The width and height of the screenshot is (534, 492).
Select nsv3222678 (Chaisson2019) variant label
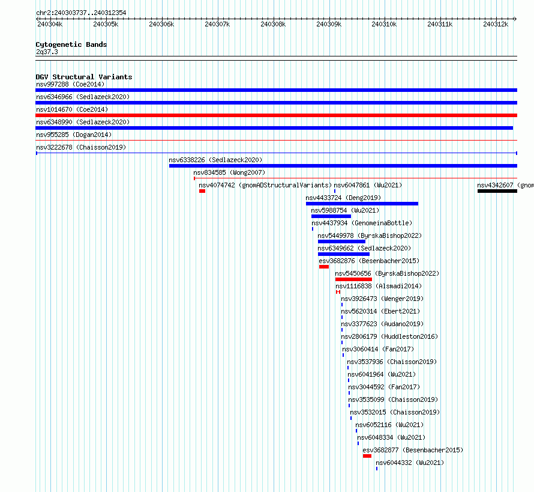coord(81,147)
